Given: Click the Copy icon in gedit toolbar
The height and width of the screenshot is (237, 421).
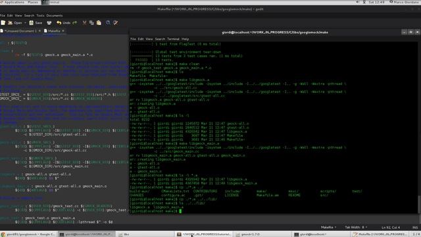Looking at the screenshot, I should pyautogui.click(x=91, y=23).
